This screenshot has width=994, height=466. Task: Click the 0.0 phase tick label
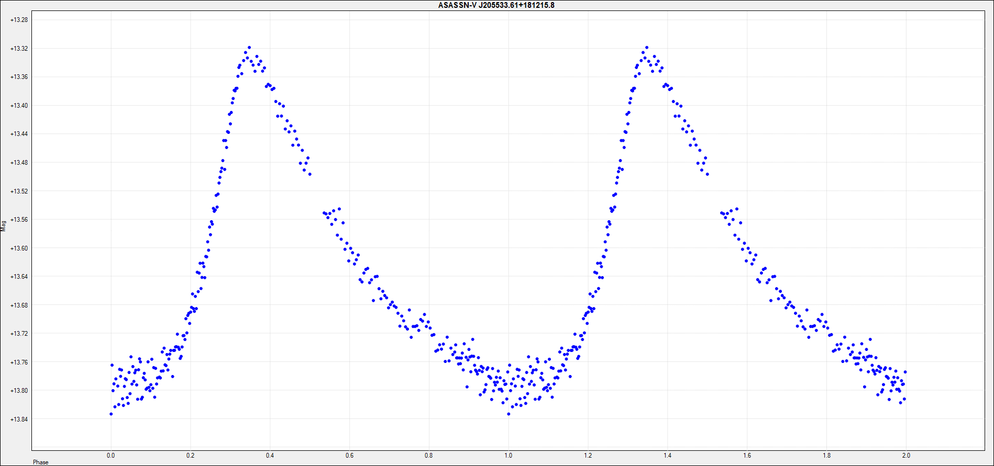tap(111, 456)
